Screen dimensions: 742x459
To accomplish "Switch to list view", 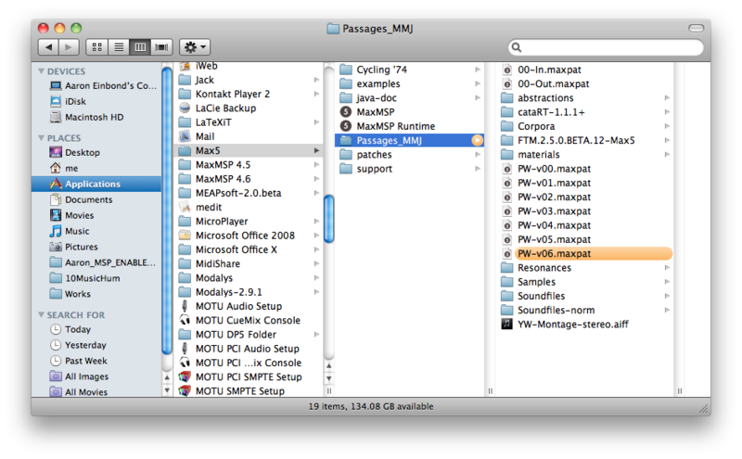I will 119,47.
